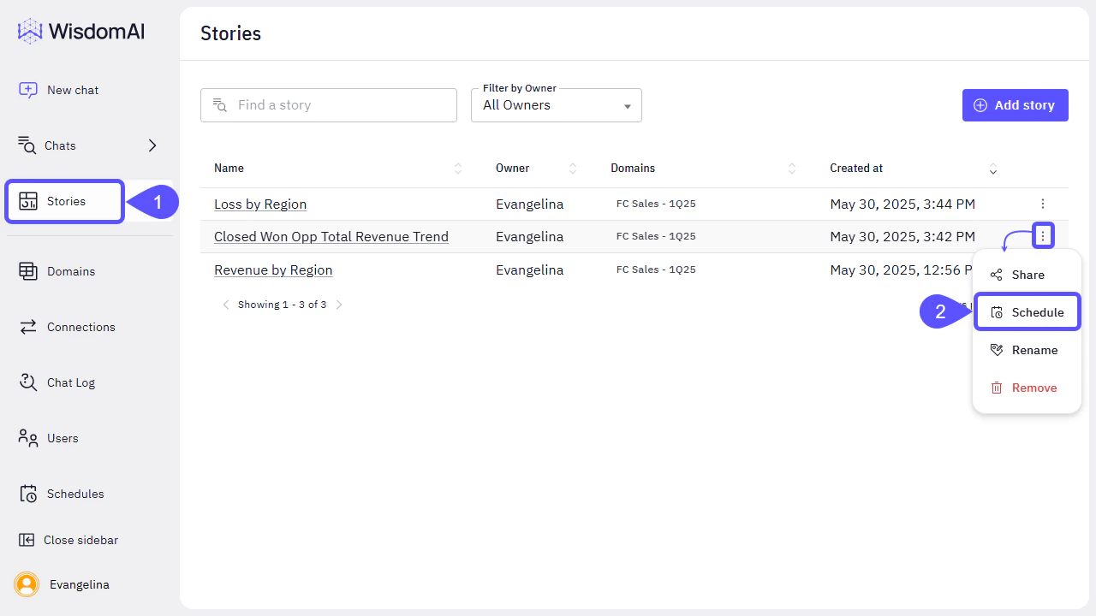Choose Share in the context menu
Image resolution: width=1096 pixels, height=616 pixels.
pyautogui.click(x=1027, y=274)
